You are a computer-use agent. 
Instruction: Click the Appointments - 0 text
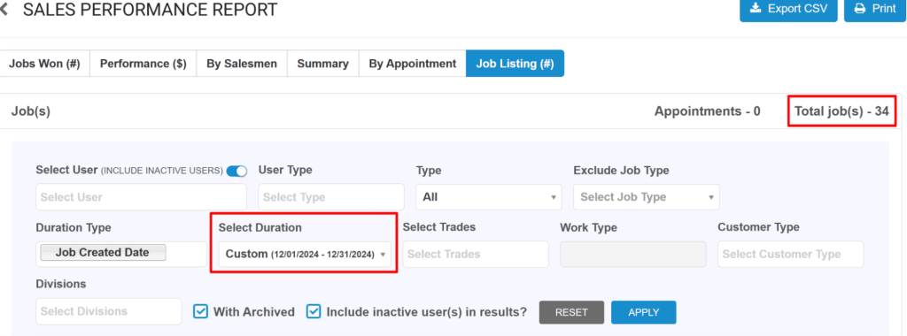(708, 111)
